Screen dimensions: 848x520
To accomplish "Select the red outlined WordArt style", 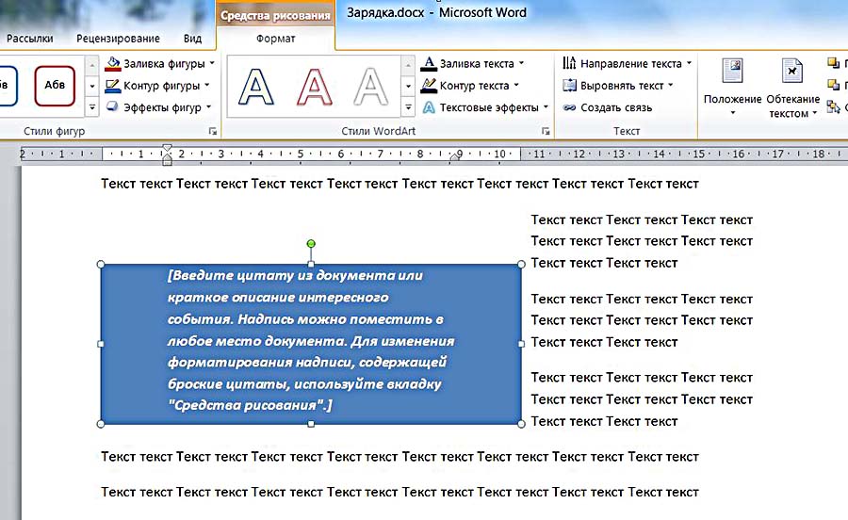I will point(315,86).
